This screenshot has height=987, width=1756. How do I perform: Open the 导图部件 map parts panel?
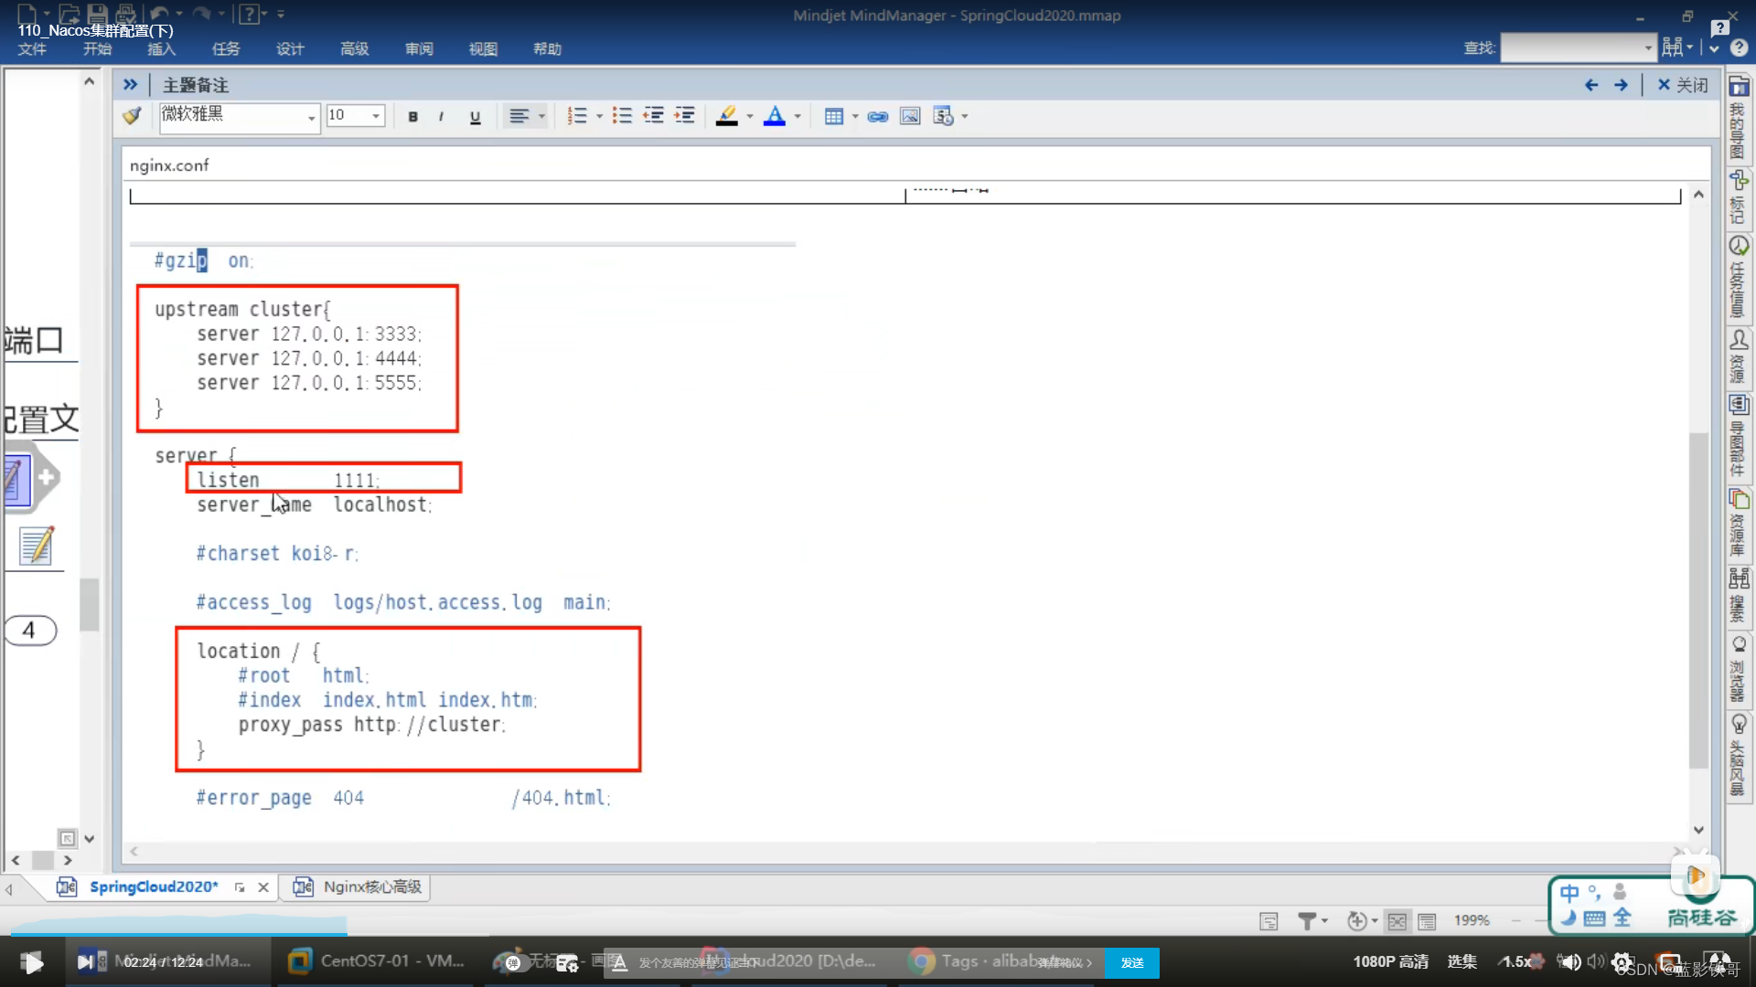point(1739,436)
